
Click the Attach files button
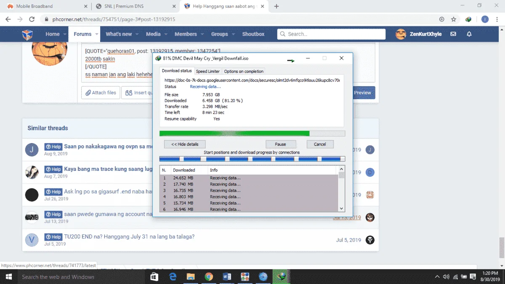101,93
